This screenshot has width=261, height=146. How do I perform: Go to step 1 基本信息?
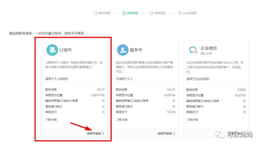(x=102, y=13)
